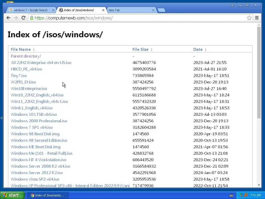Open Windows 2000 Professional.iso link
The width and height of the screenshot is (265, 199).
pos(39,121)
